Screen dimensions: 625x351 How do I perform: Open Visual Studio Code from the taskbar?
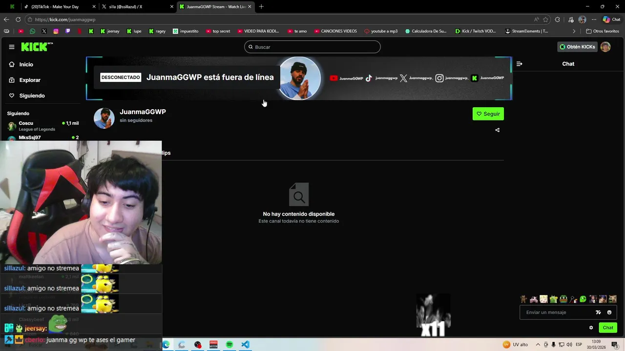click(x=245, y=345)
